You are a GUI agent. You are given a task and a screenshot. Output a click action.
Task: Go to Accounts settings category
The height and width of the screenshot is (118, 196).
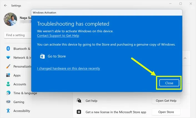(x=20, y=84)
